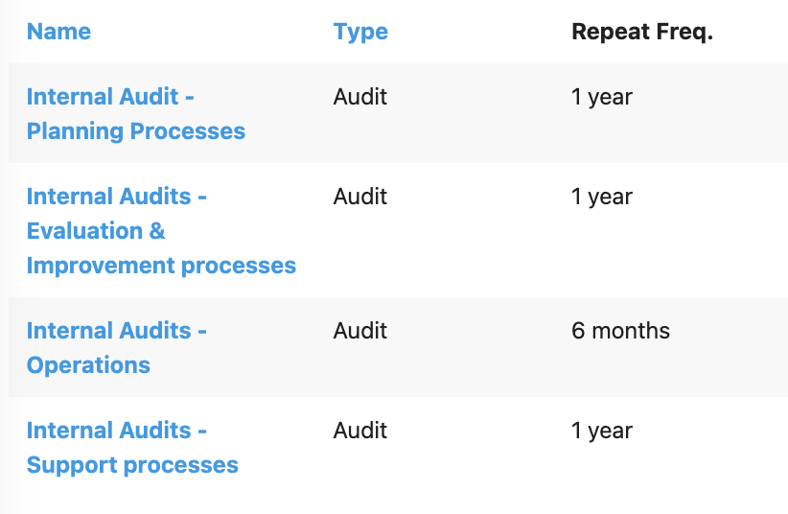This screenshot has height=514, width=788.
Task: Click 1 year frequency for Evaluation & Improvement
Action: point(602,197)
